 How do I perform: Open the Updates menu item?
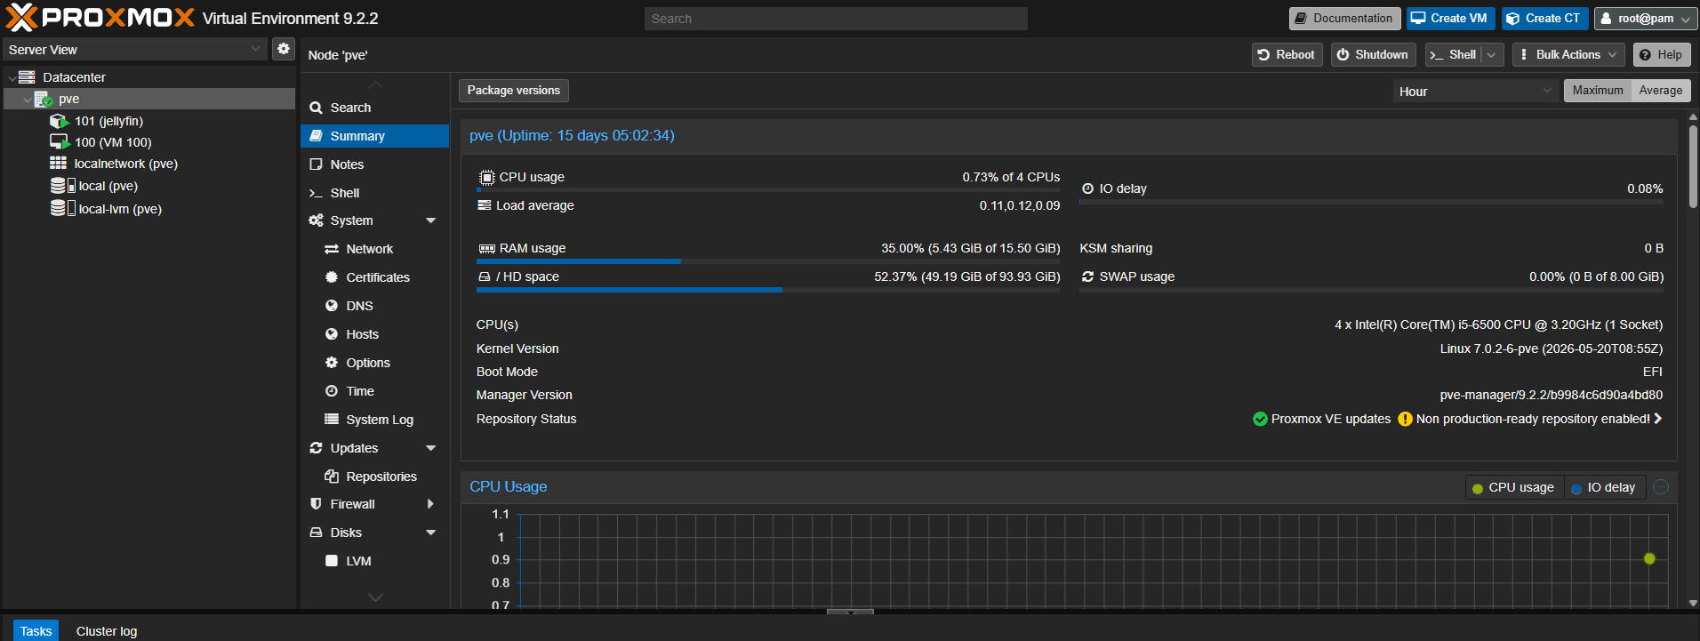374,448
